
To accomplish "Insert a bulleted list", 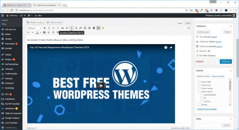I will [54, 28].
